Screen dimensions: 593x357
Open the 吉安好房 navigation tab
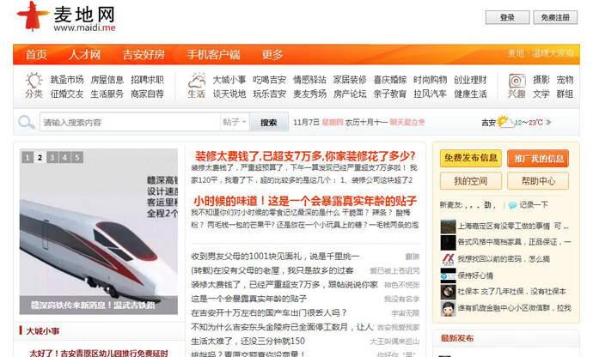(x=144, y=55)
